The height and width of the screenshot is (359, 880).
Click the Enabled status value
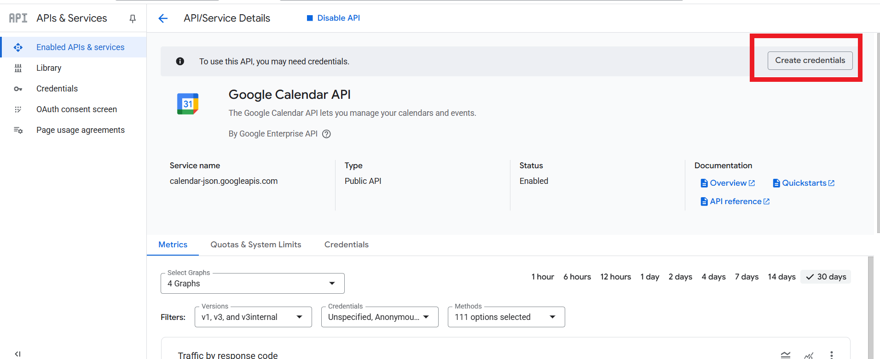[534, 181]
